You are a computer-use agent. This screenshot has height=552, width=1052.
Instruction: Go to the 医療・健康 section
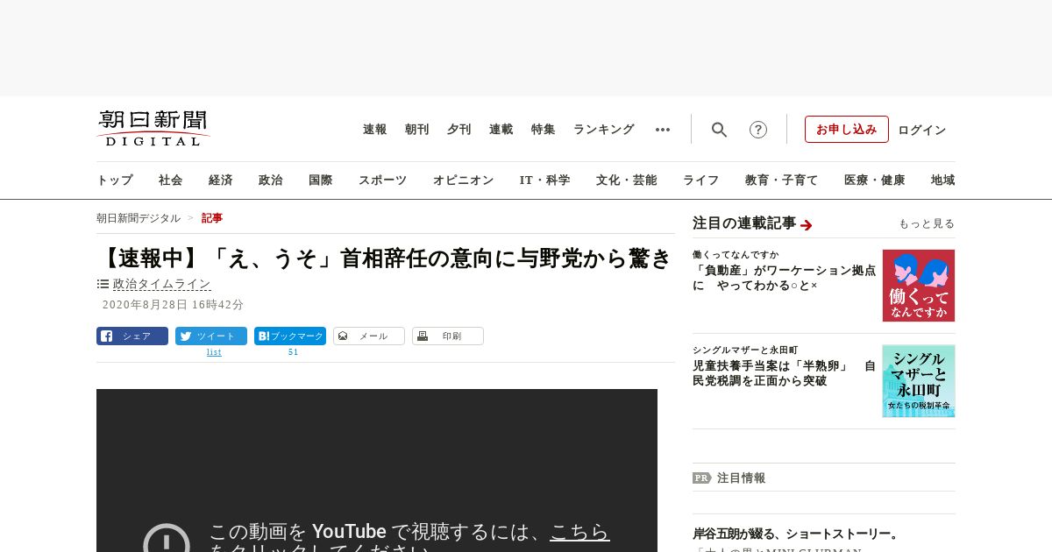(875, 180)
